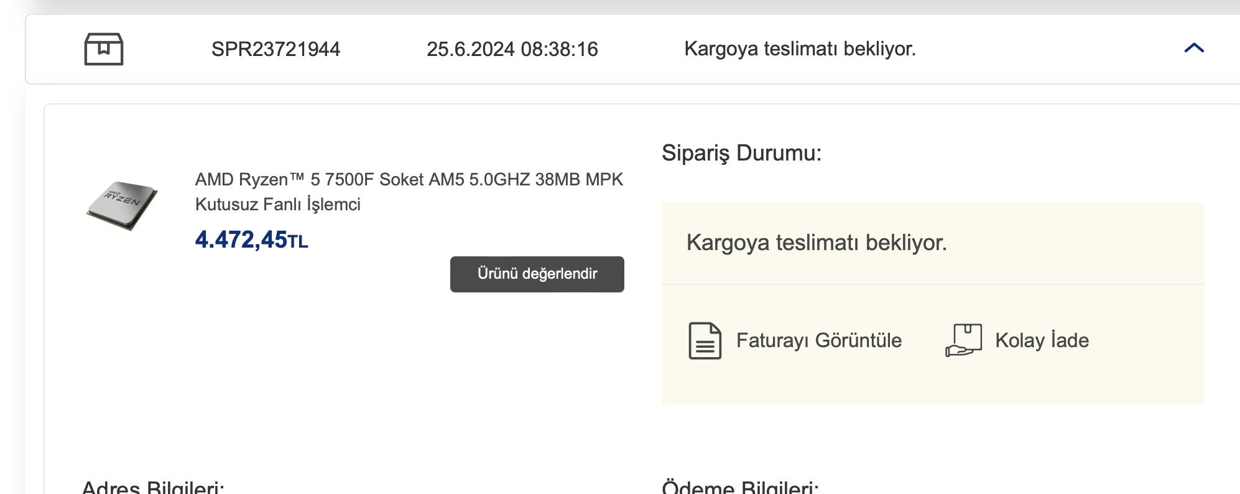Click the invoice document icon
1240x494 pixels.
(x=705, y=340)
